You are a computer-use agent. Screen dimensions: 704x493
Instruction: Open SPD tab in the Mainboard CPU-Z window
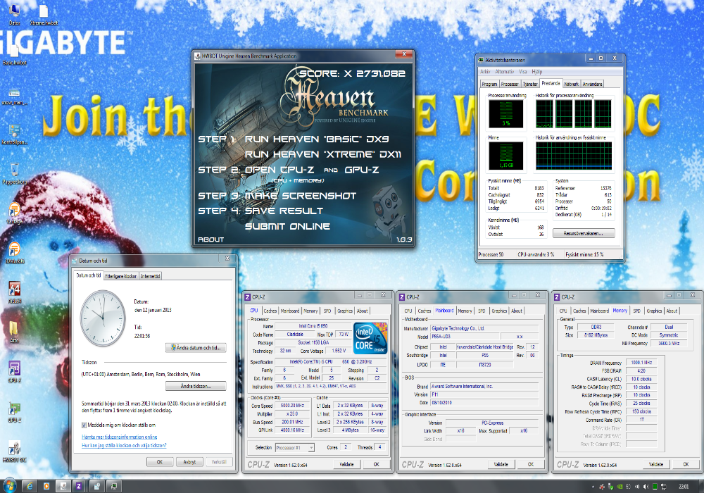(x=482, y=311)
